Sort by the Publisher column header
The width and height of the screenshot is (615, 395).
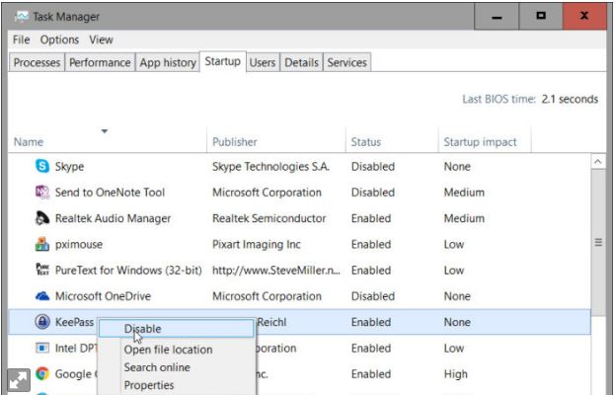pyautogui.click(x=235, y=141)
